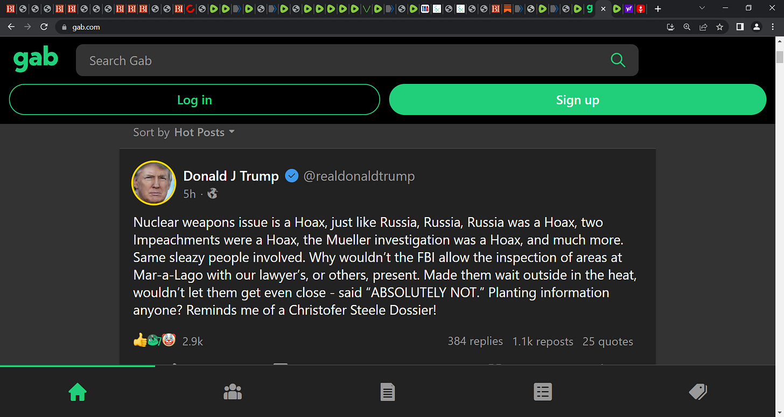The height and width of the screenshot is (417, 784).
Task: Switch to the red C icon tab
Action: pos(190,9)
